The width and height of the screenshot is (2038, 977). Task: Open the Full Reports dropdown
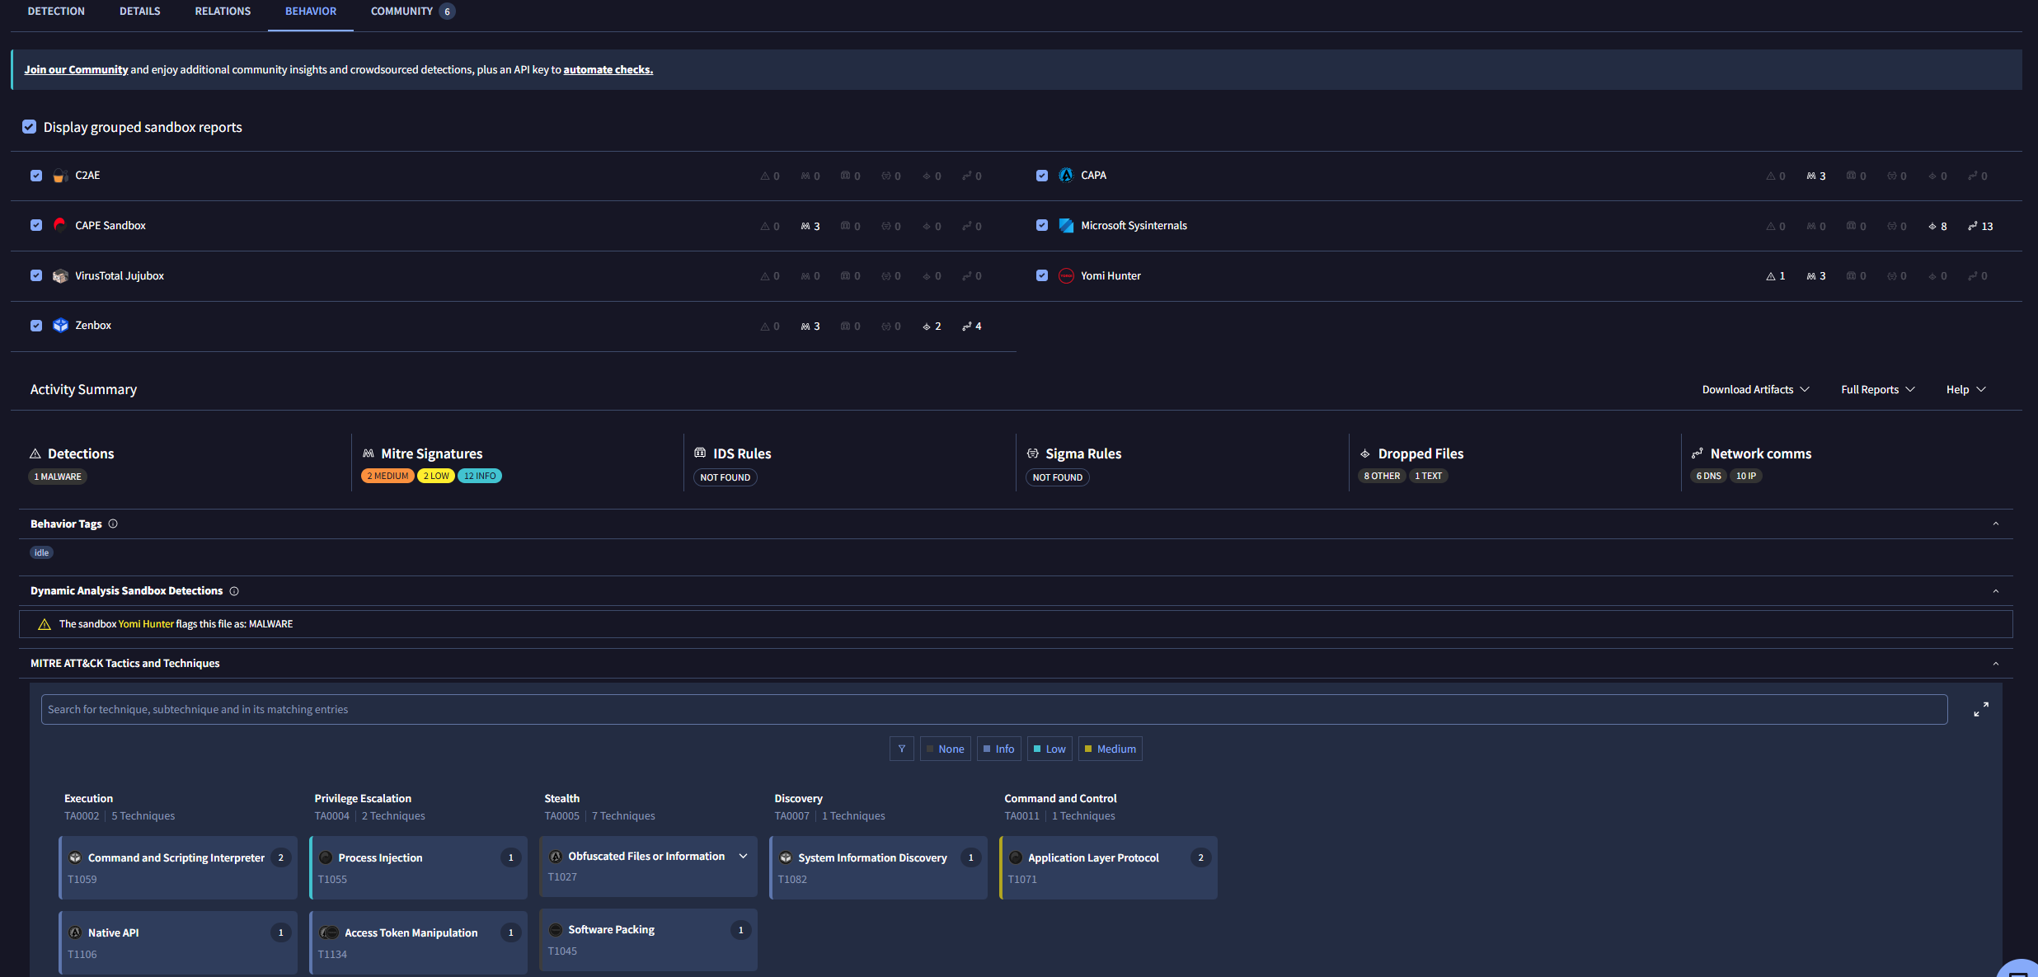pos(1877,389)
